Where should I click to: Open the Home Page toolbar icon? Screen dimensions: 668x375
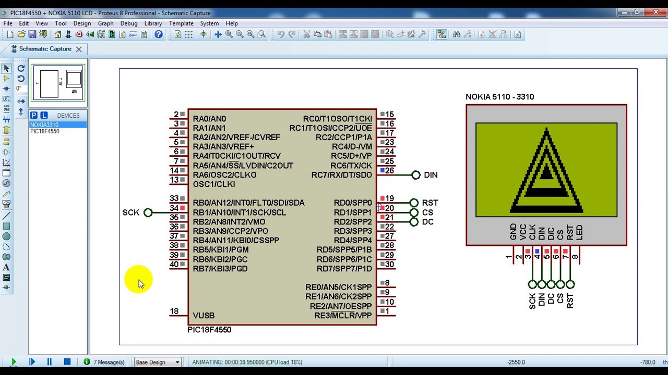[x=58, y=34]
